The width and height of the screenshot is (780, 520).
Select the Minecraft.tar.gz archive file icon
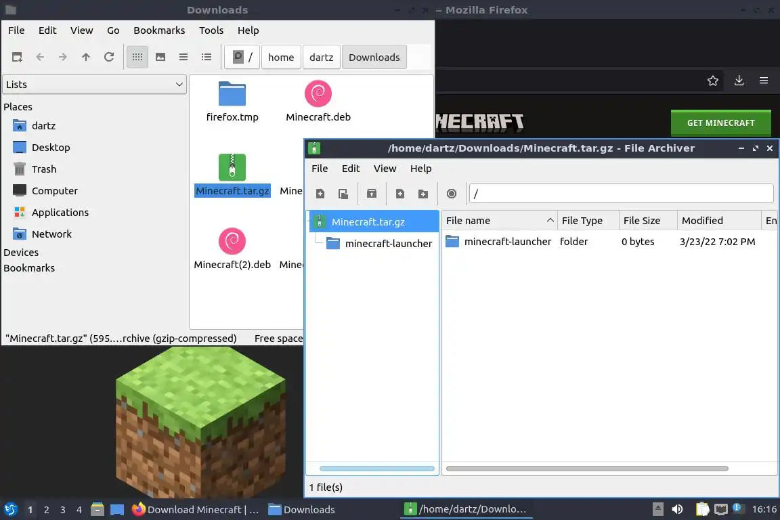point(232,167)
